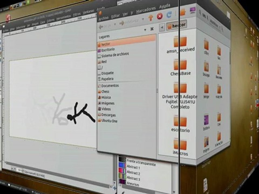This screenshot has height=194, width=259.
Task: Click the hector path bar button
Action: (x=176, y=26)
